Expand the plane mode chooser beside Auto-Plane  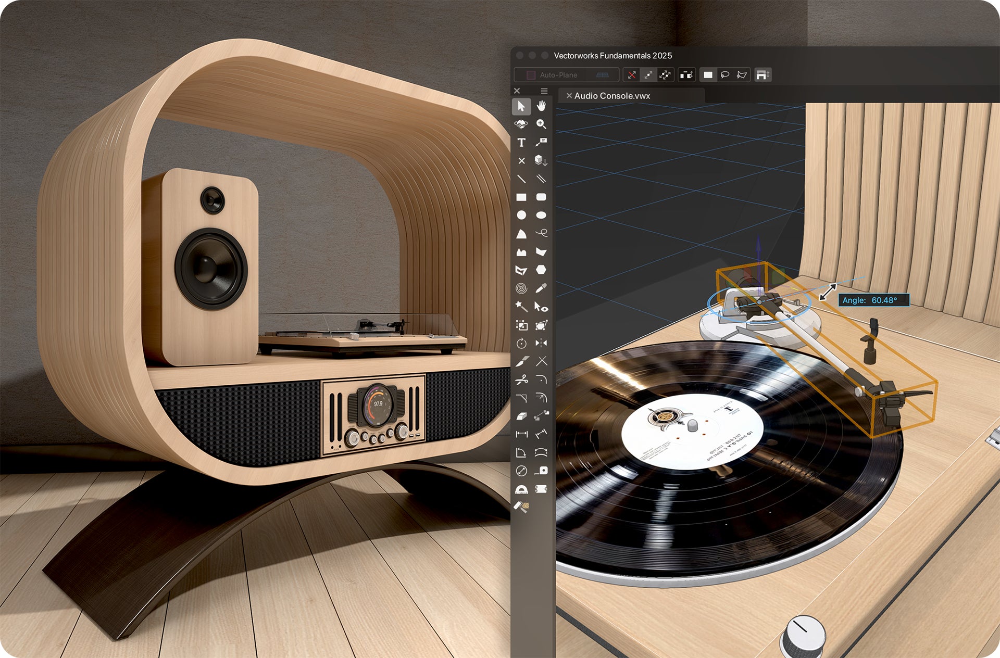[603, 75]
